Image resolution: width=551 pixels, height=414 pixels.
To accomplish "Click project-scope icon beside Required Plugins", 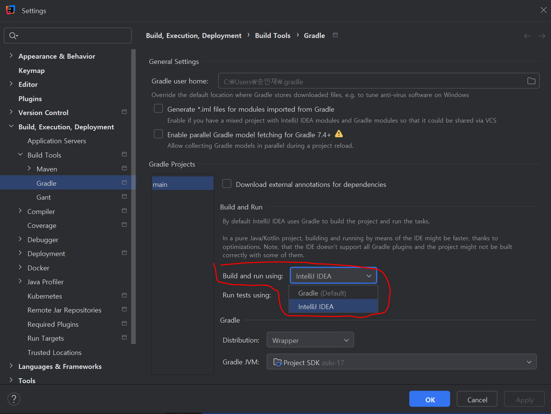I will [124, 323].
